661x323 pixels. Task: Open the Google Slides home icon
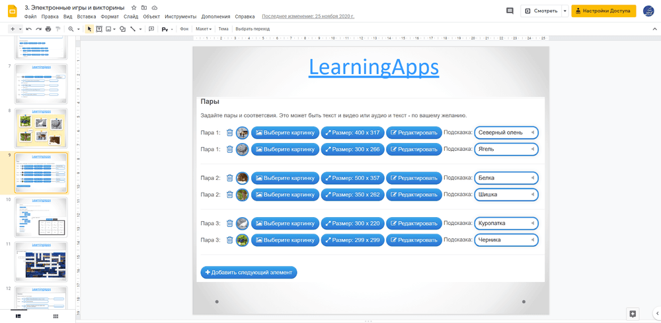click(x=13, y=11)
